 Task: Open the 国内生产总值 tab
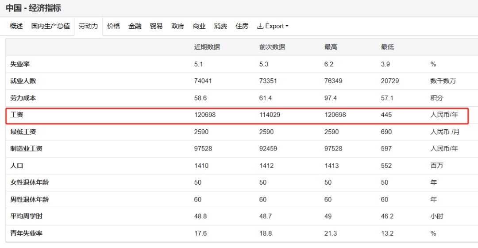point(50,26)
